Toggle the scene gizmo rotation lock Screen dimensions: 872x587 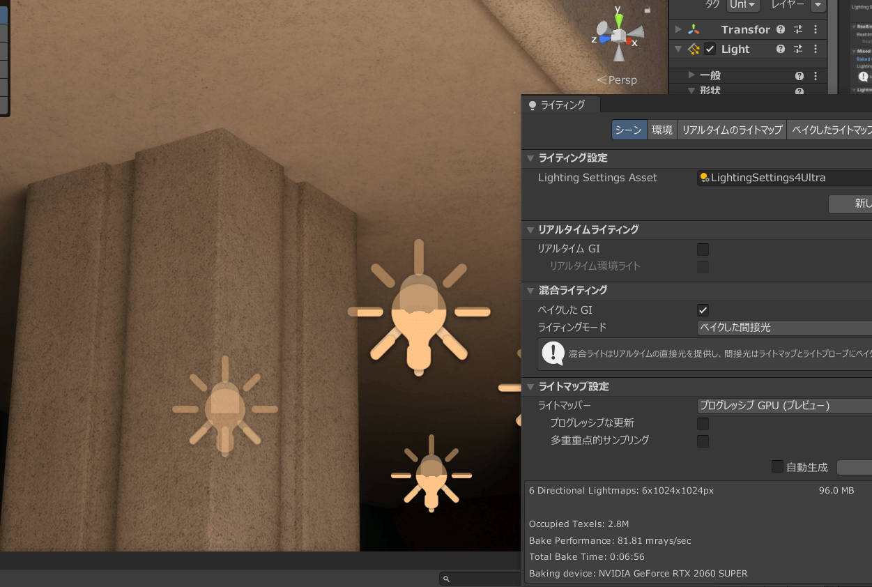pyautogui.click(x=648, y=10)
